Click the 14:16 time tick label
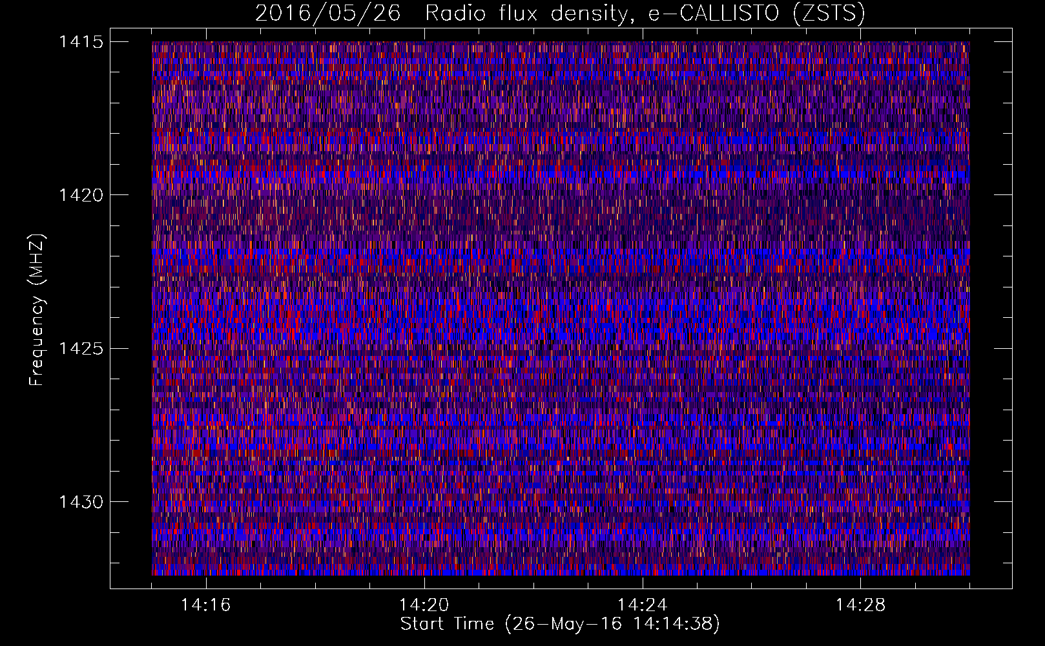Viewport: 1045px width, 646px height. tap(205, 605)
